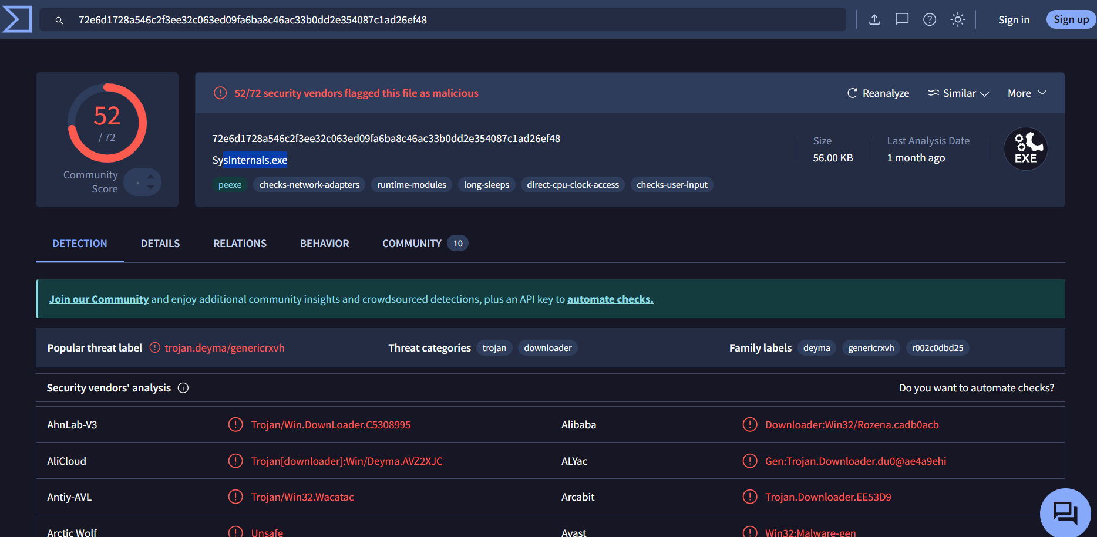Viewport: 1097px width, 537px height.
Task: Click the Join our Community link
Action: pyautogui.click(x=99, y=299)
